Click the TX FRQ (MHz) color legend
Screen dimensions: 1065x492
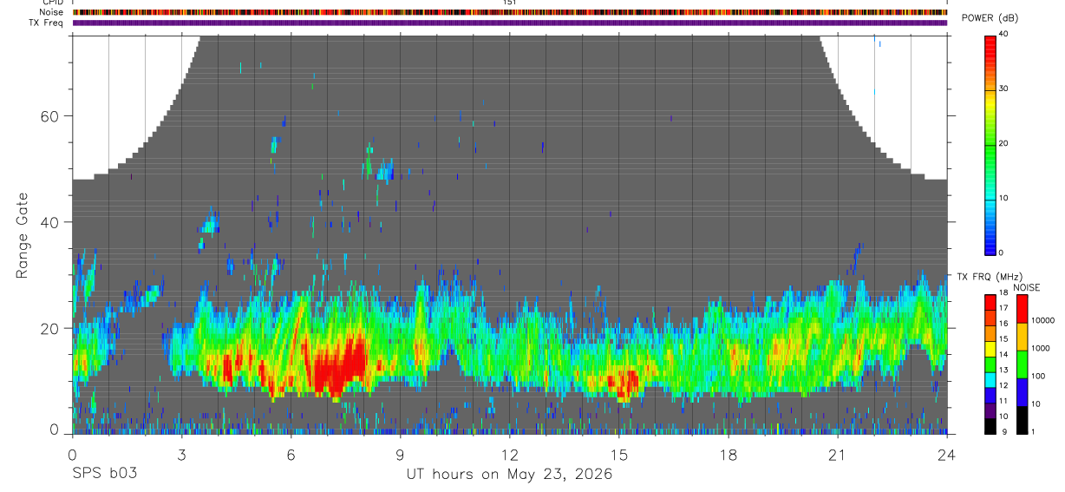(x=990, y=364)
